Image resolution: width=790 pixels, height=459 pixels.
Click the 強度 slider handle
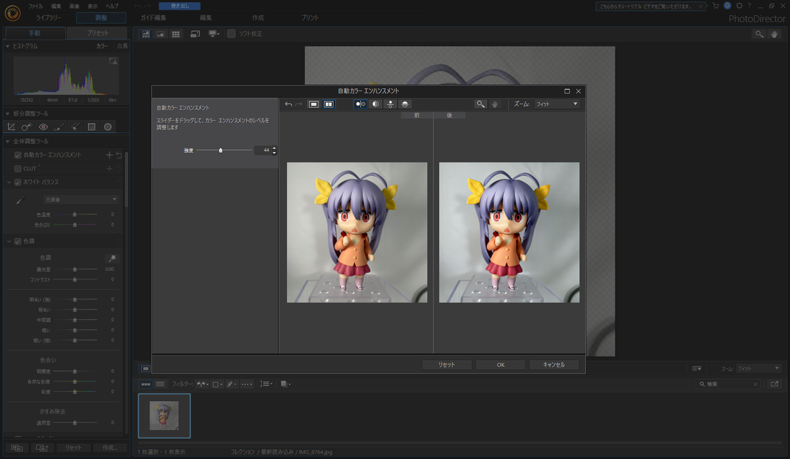tap(221, 151)
